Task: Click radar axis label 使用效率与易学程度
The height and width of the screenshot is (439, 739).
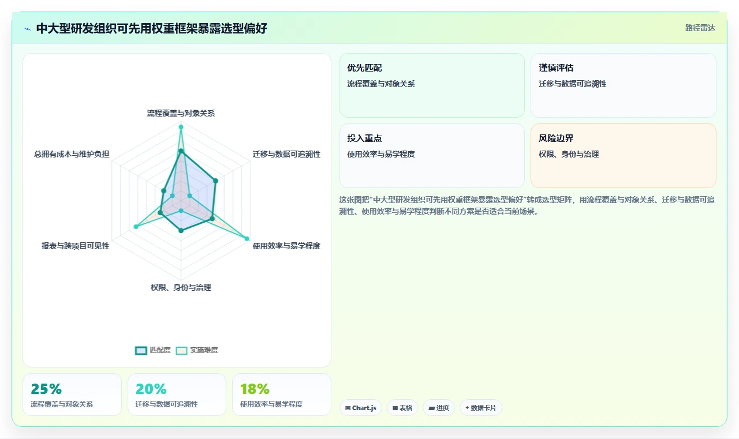Action: click(x=286, y=246)
